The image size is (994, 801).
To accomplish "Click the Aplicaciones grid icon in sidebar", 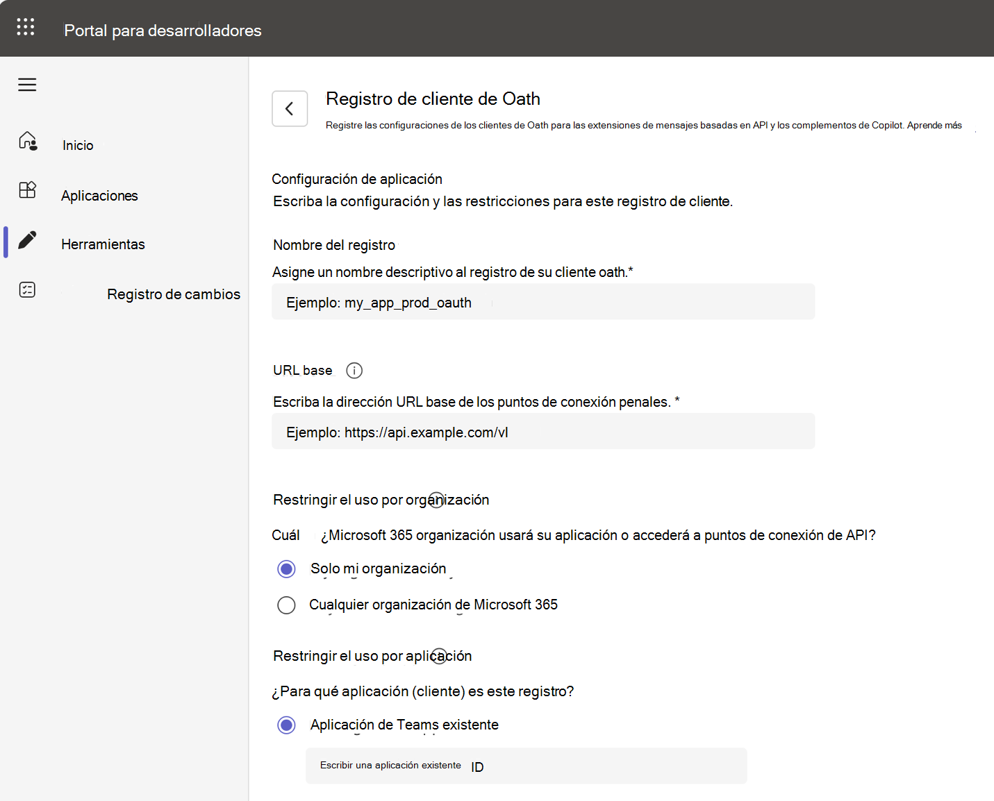I will coord(28,190).
